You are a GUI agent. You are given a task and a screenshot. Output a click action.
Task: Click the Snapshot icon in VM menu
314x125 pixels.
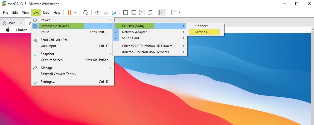tap(35, 54)
